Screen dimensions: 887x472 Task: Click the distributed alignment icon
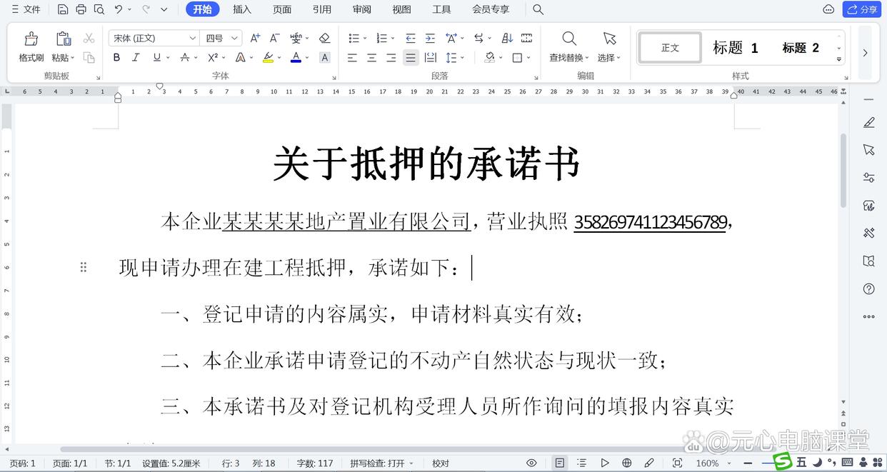pos(430,57)
